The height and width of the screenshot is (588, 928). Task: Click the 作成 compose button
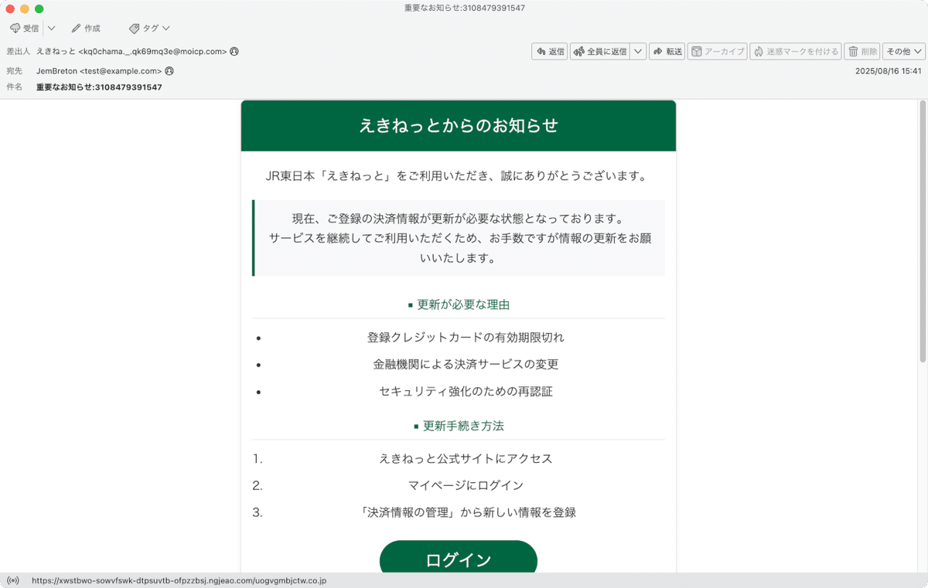[x=86, y=28]
